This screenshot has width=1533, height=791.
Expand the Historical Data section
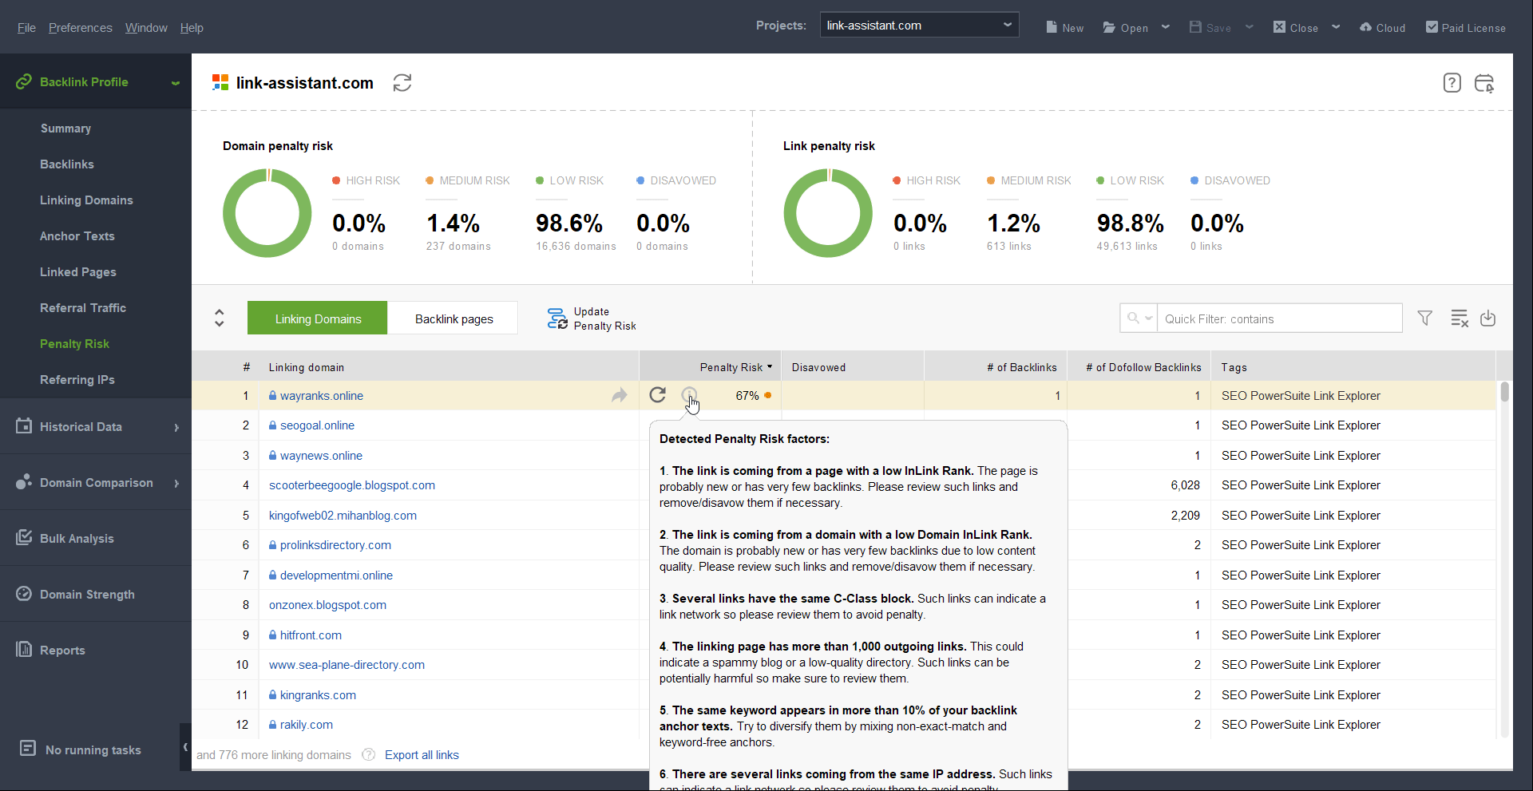[x=96, y=427]
